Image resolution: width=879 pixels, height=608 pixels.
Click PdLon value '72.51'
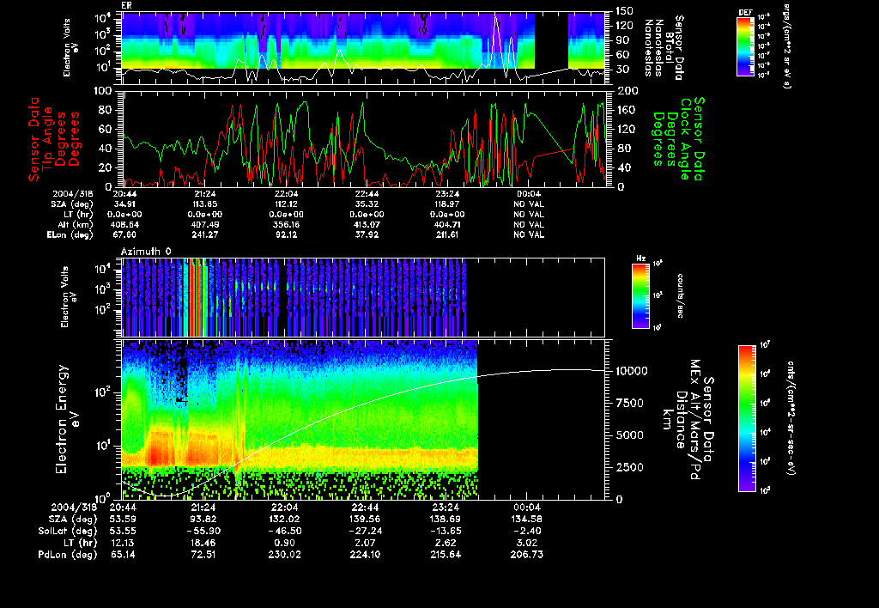(204, 555)
